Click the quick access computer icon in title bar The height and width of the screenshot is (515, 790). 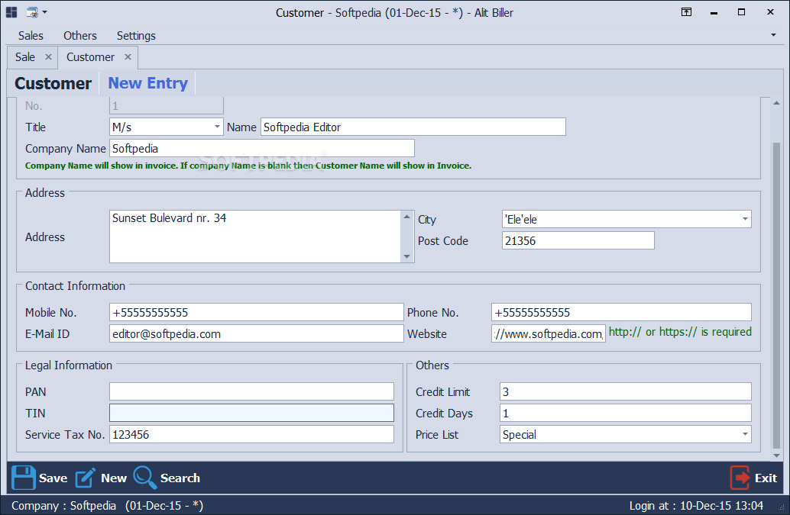(32, 12)
